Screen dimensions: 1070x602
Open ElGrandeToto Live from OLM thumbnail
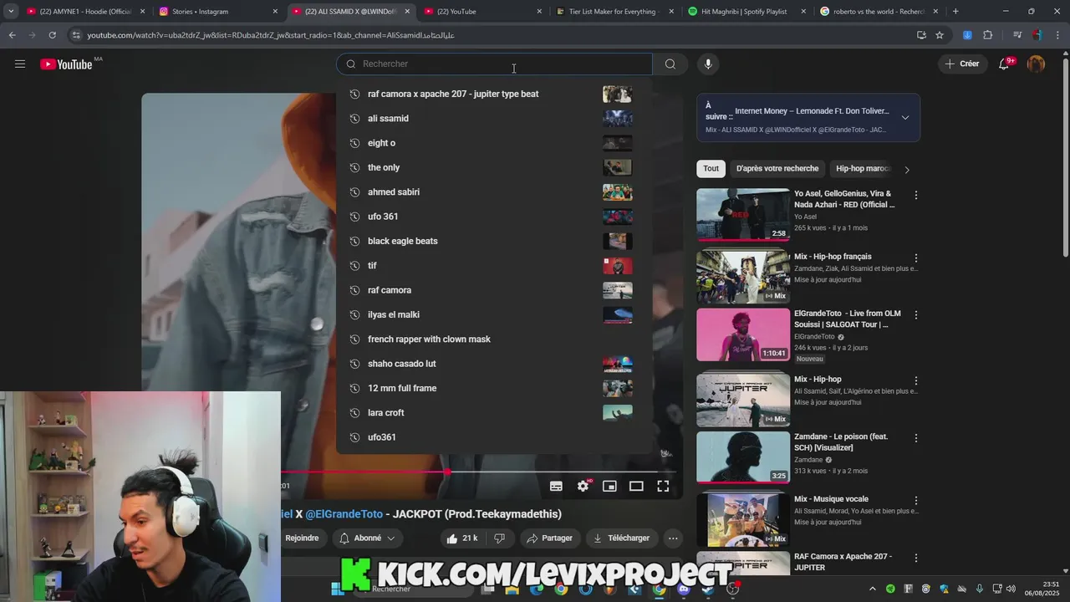pyautogui.click(x=743, y=334)
